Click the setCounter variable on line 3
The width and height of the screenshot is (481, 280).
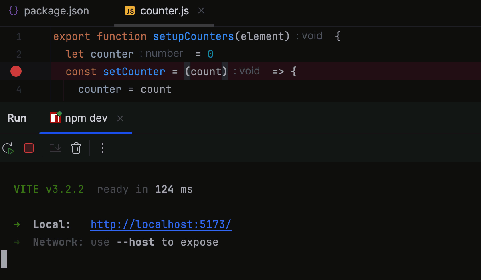[x=134, y=71]
